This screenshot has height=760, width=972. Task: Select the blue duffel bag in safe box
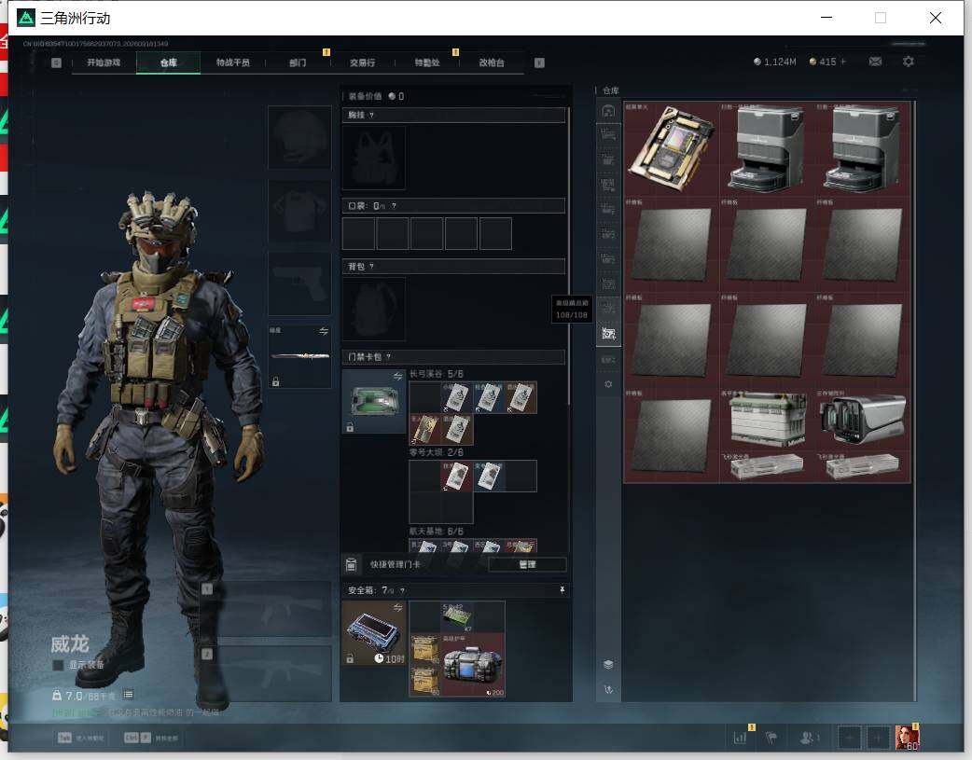coord(473,665)
